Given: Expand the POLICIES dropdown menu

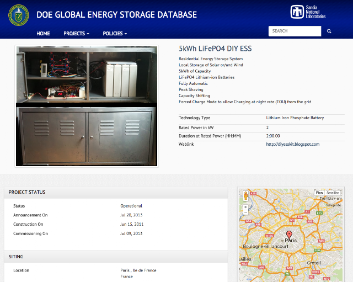Looking at the screenshot, I should point(115,34).
